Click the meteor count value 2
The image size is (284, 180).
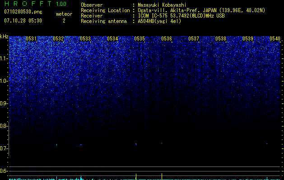[x=64, y=21]
